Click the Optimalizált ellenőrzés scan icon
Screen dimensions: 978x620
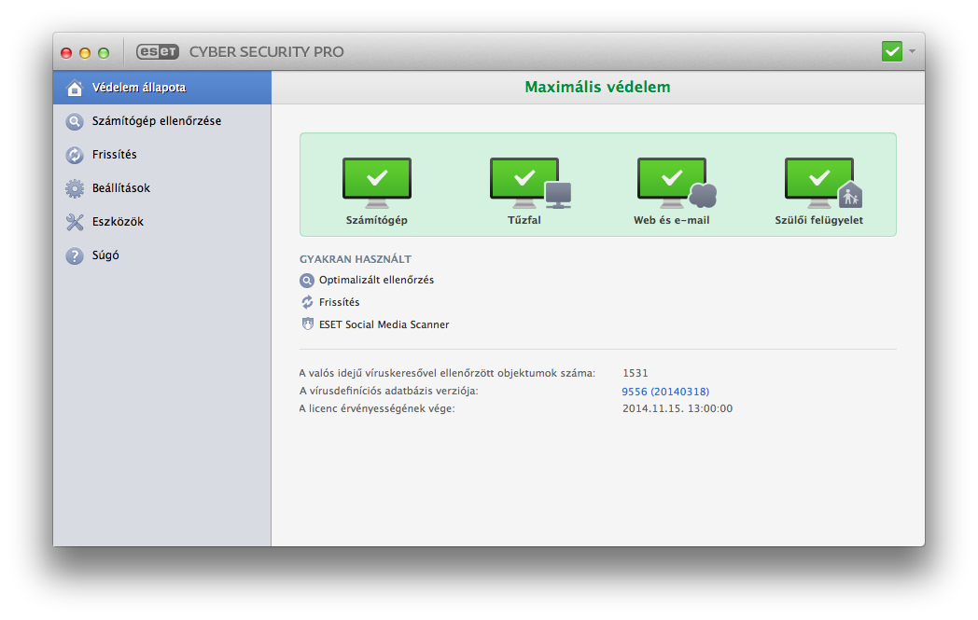307,281
